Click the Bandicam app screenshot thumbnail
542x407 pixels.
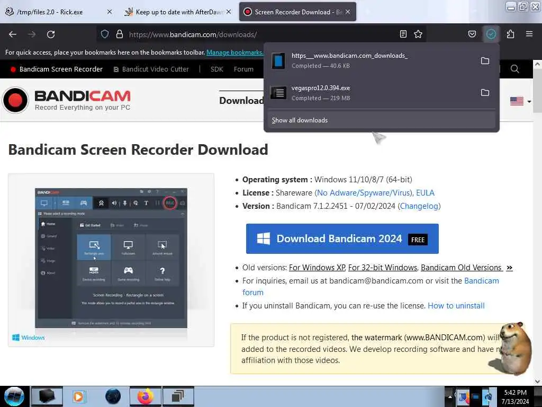pos(111,258)
